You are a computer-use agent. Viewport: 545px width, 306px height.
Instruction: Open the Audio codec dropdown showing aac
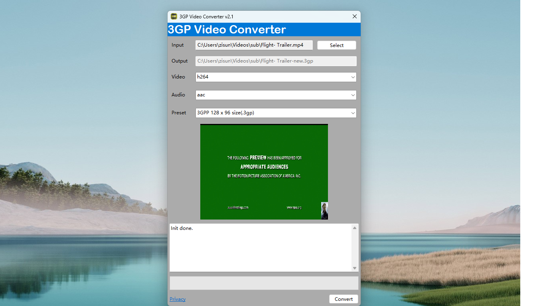pos(276,95)
